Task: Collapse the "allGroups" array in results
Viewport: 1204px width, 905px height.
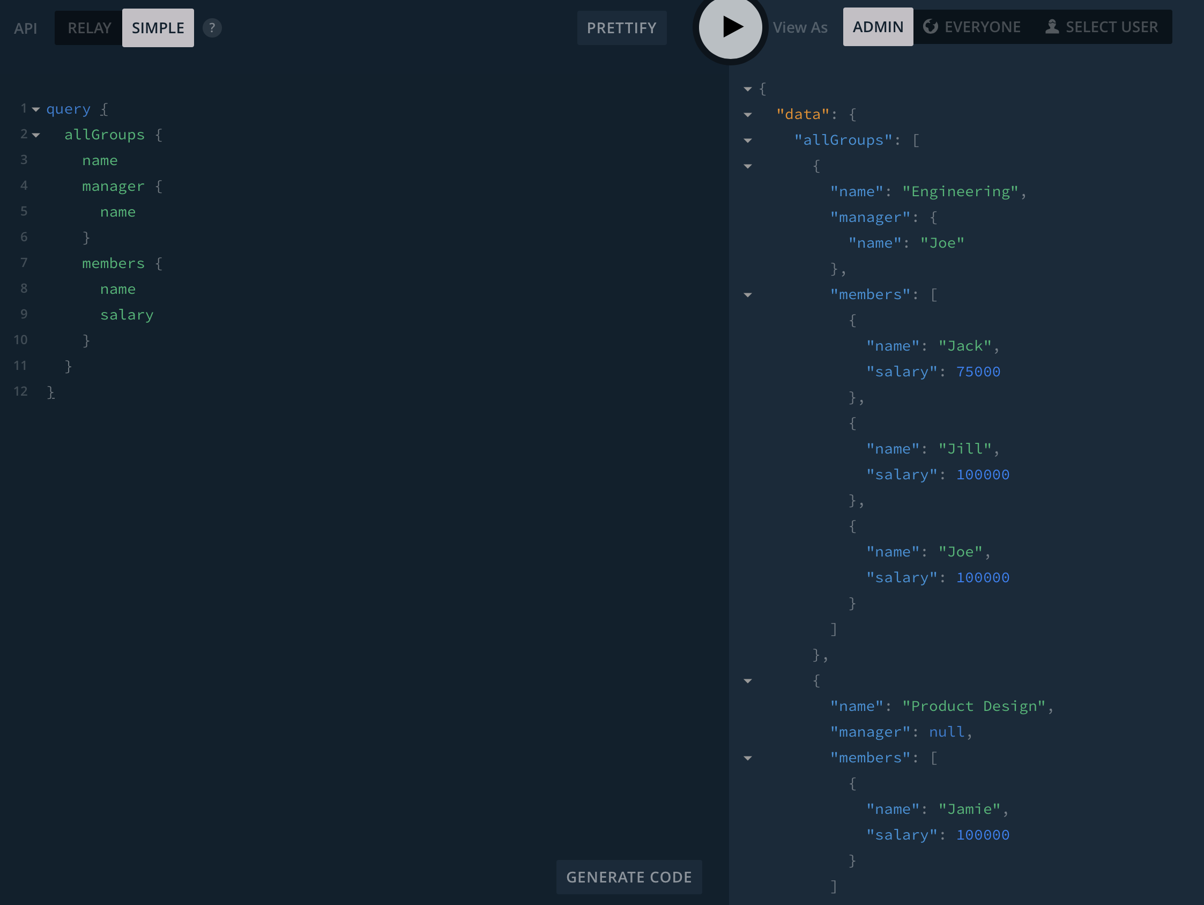Action: [x=747, y=140]
